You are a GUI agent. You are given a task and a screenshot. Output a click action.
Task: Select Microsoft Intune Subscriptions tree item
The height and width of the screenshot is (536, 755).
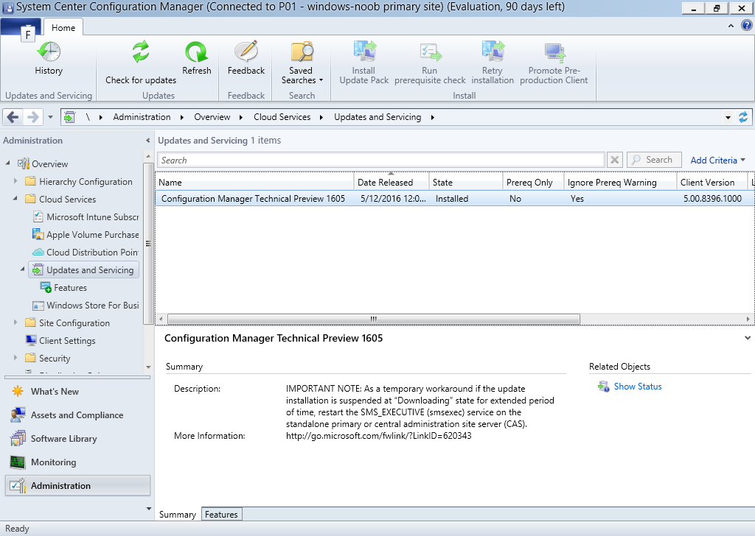(86, 216)
